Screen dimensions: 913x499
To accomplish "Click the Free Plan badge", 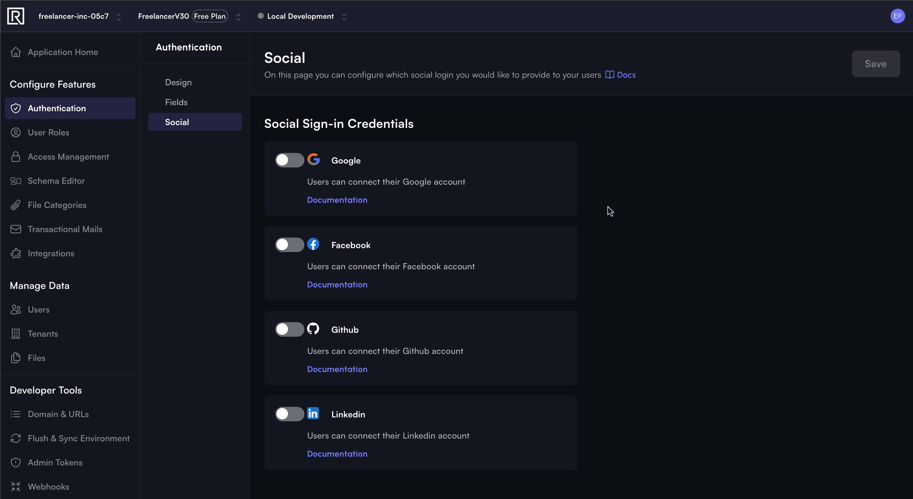I will 210,16.
